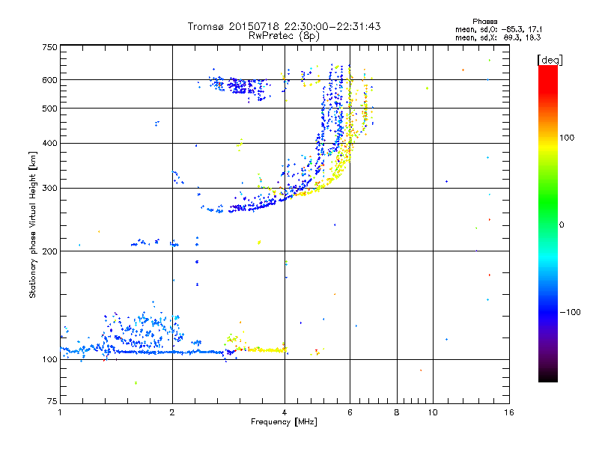
Task: Click the y-axis '600' tick label
Action: [49, 80]
